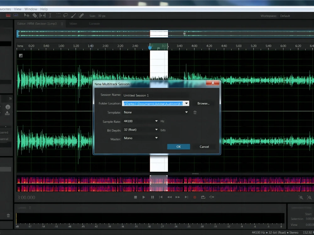Toggle skip selection button

212,197
